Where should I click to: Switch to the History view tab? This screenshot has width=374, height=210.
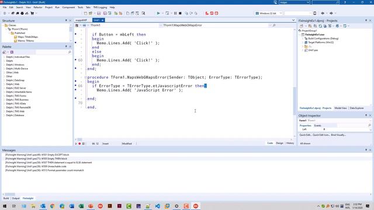pos(290,143)
